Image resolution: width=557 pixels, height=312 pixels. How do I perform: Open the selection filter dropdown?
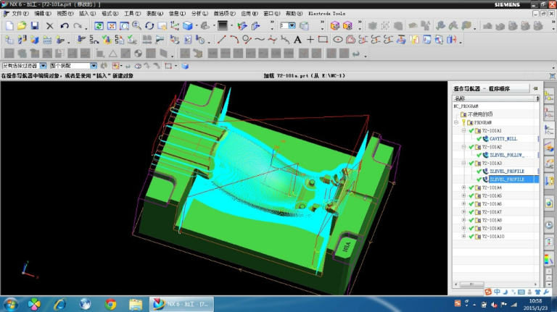click(x=43, y=66)
